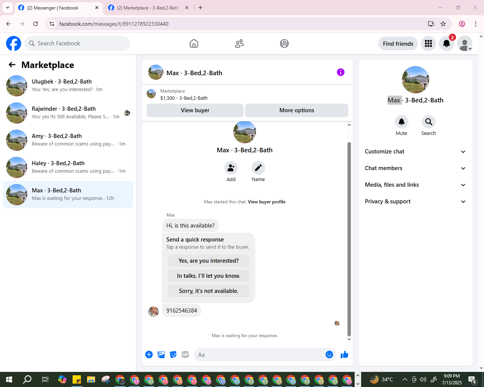
Task: Click the Find friends button
Action: tap(398, 43)
